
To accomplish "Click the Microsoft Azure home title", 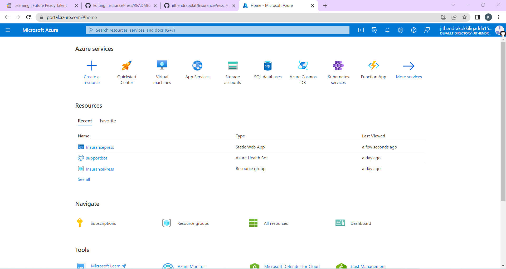I will (x=40, y=30).
